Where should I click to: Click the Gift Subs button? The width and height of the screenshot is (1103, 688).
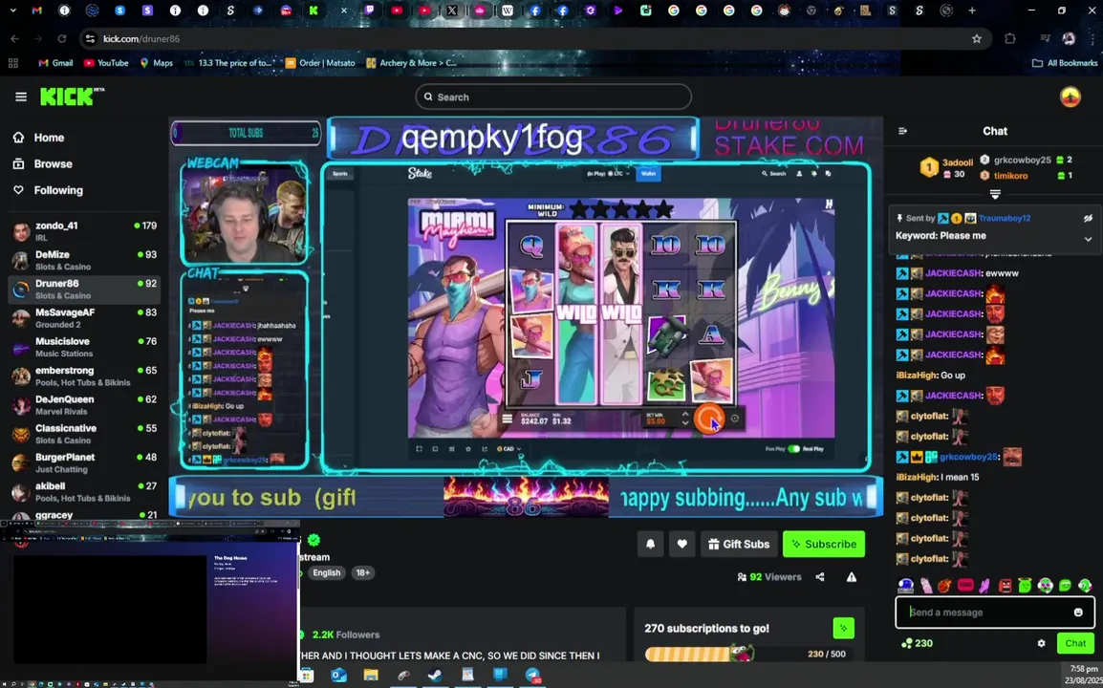point(739,544)
